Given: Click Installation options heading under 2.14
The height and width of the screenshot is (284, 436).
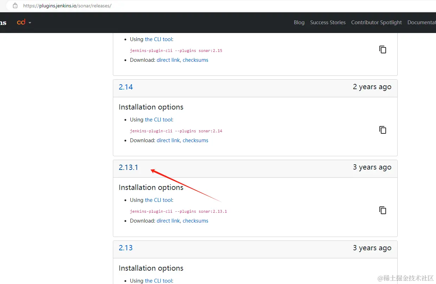Looking at the screenshot, I should point(151,107).
